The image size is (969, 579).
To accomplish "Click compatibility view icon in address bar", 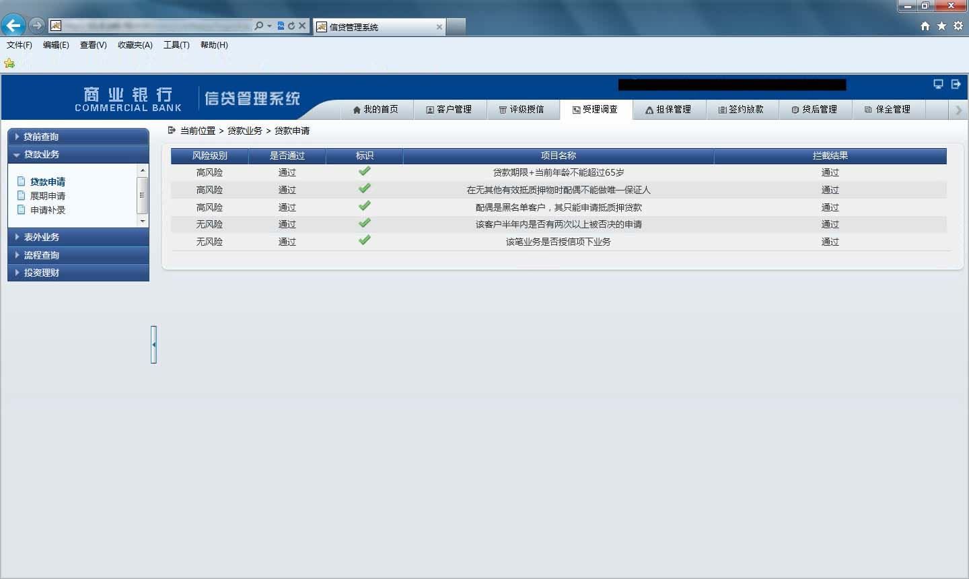I will (x=281, y=26).
